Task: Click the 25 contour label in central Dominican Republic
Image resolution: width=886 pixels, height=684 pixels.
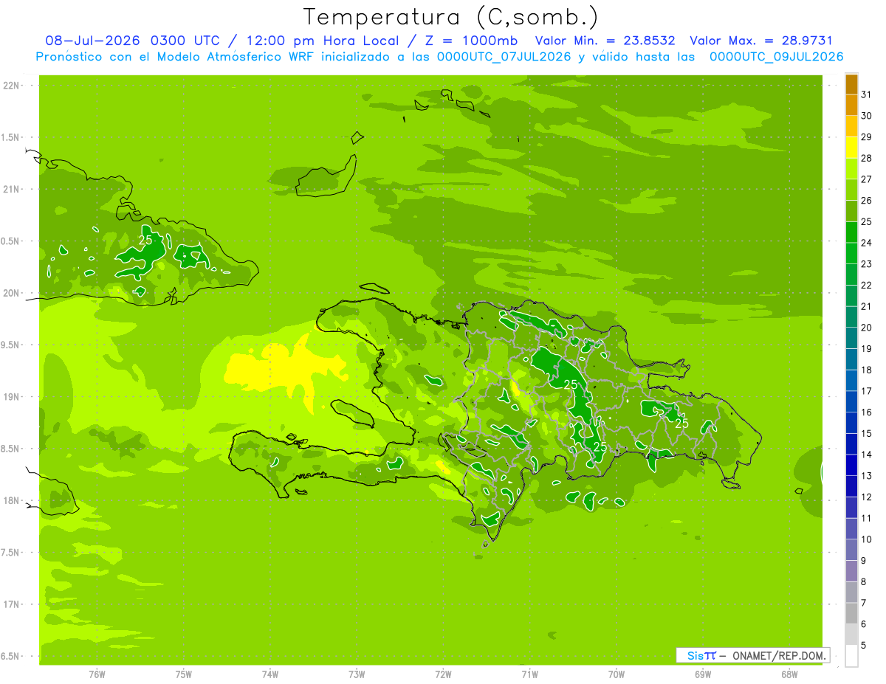Action: (571, 384)
